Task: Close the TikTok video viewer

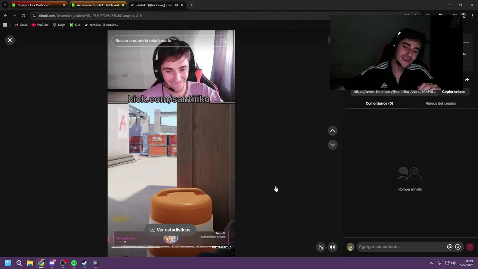Action: coord(10,40)
